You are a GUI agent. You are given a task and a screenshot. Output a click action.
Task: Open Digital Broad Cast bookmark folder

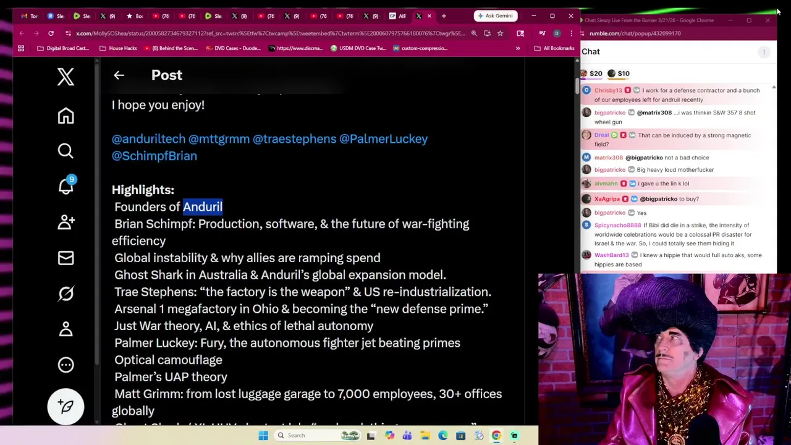(63, 48)
